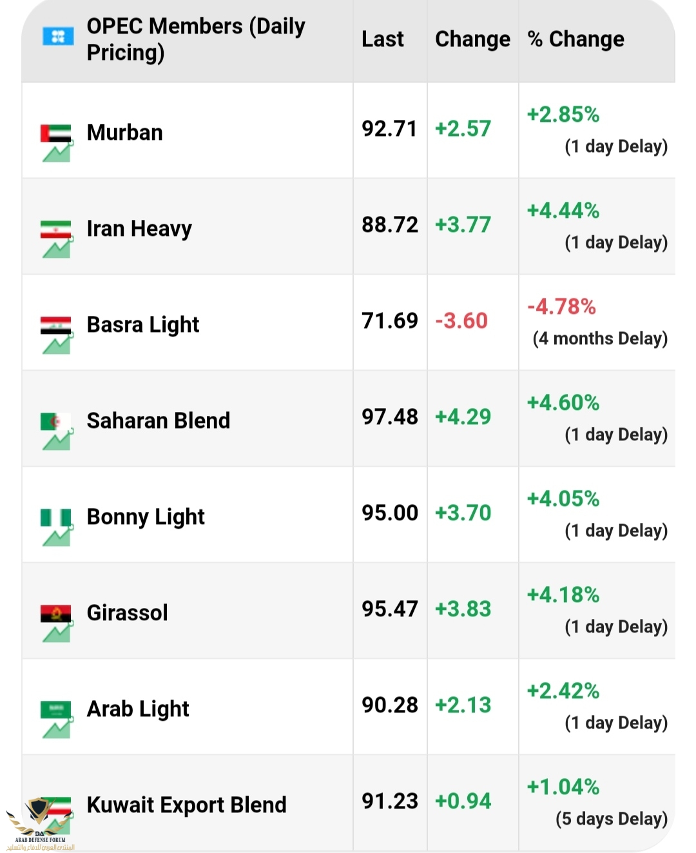The image size is (696, 853).
Task: Open the Kuwait Export Blend link
Action: pyautogui.click(x=187, y=805)
